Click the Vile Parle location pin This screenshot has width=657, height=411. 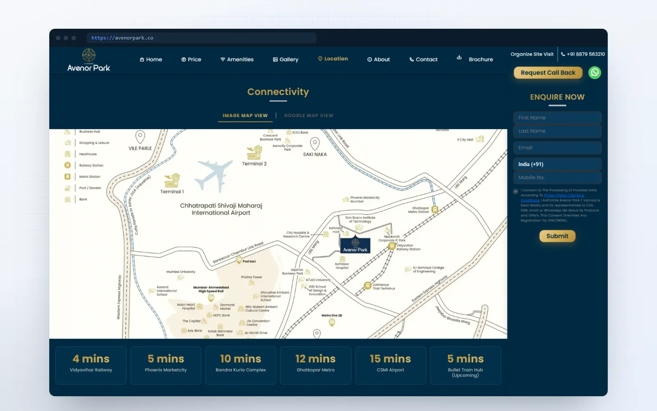pos(140,136)
